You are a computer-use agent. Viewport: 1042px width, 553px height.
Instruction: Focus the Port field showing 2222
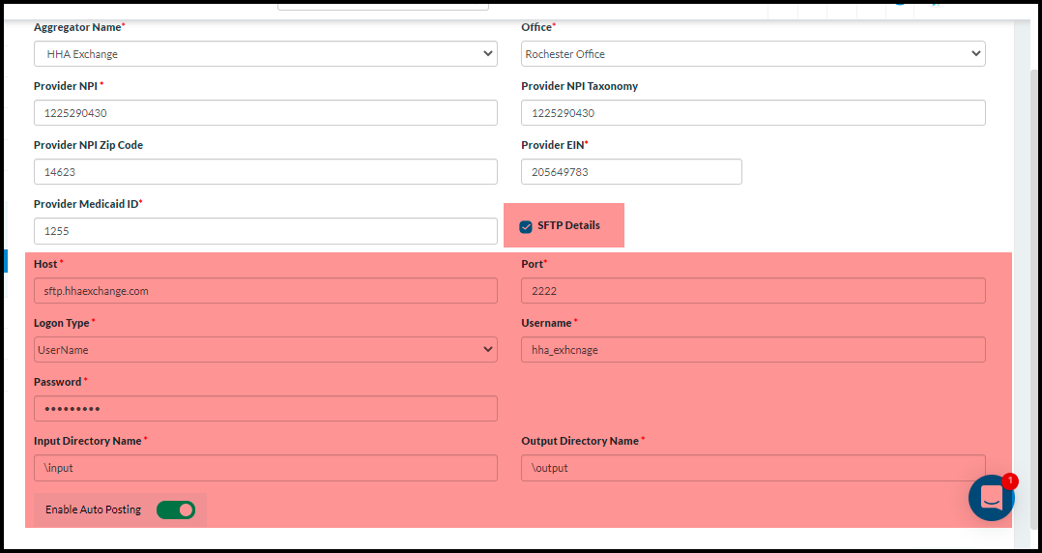tap(752, 291)
